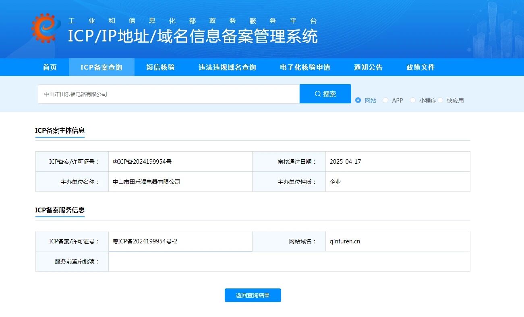Viewport: 524px width, 317px height.
Task: Click the 网站域名 label
Action: pyautogui.click(x=302, y=241)
